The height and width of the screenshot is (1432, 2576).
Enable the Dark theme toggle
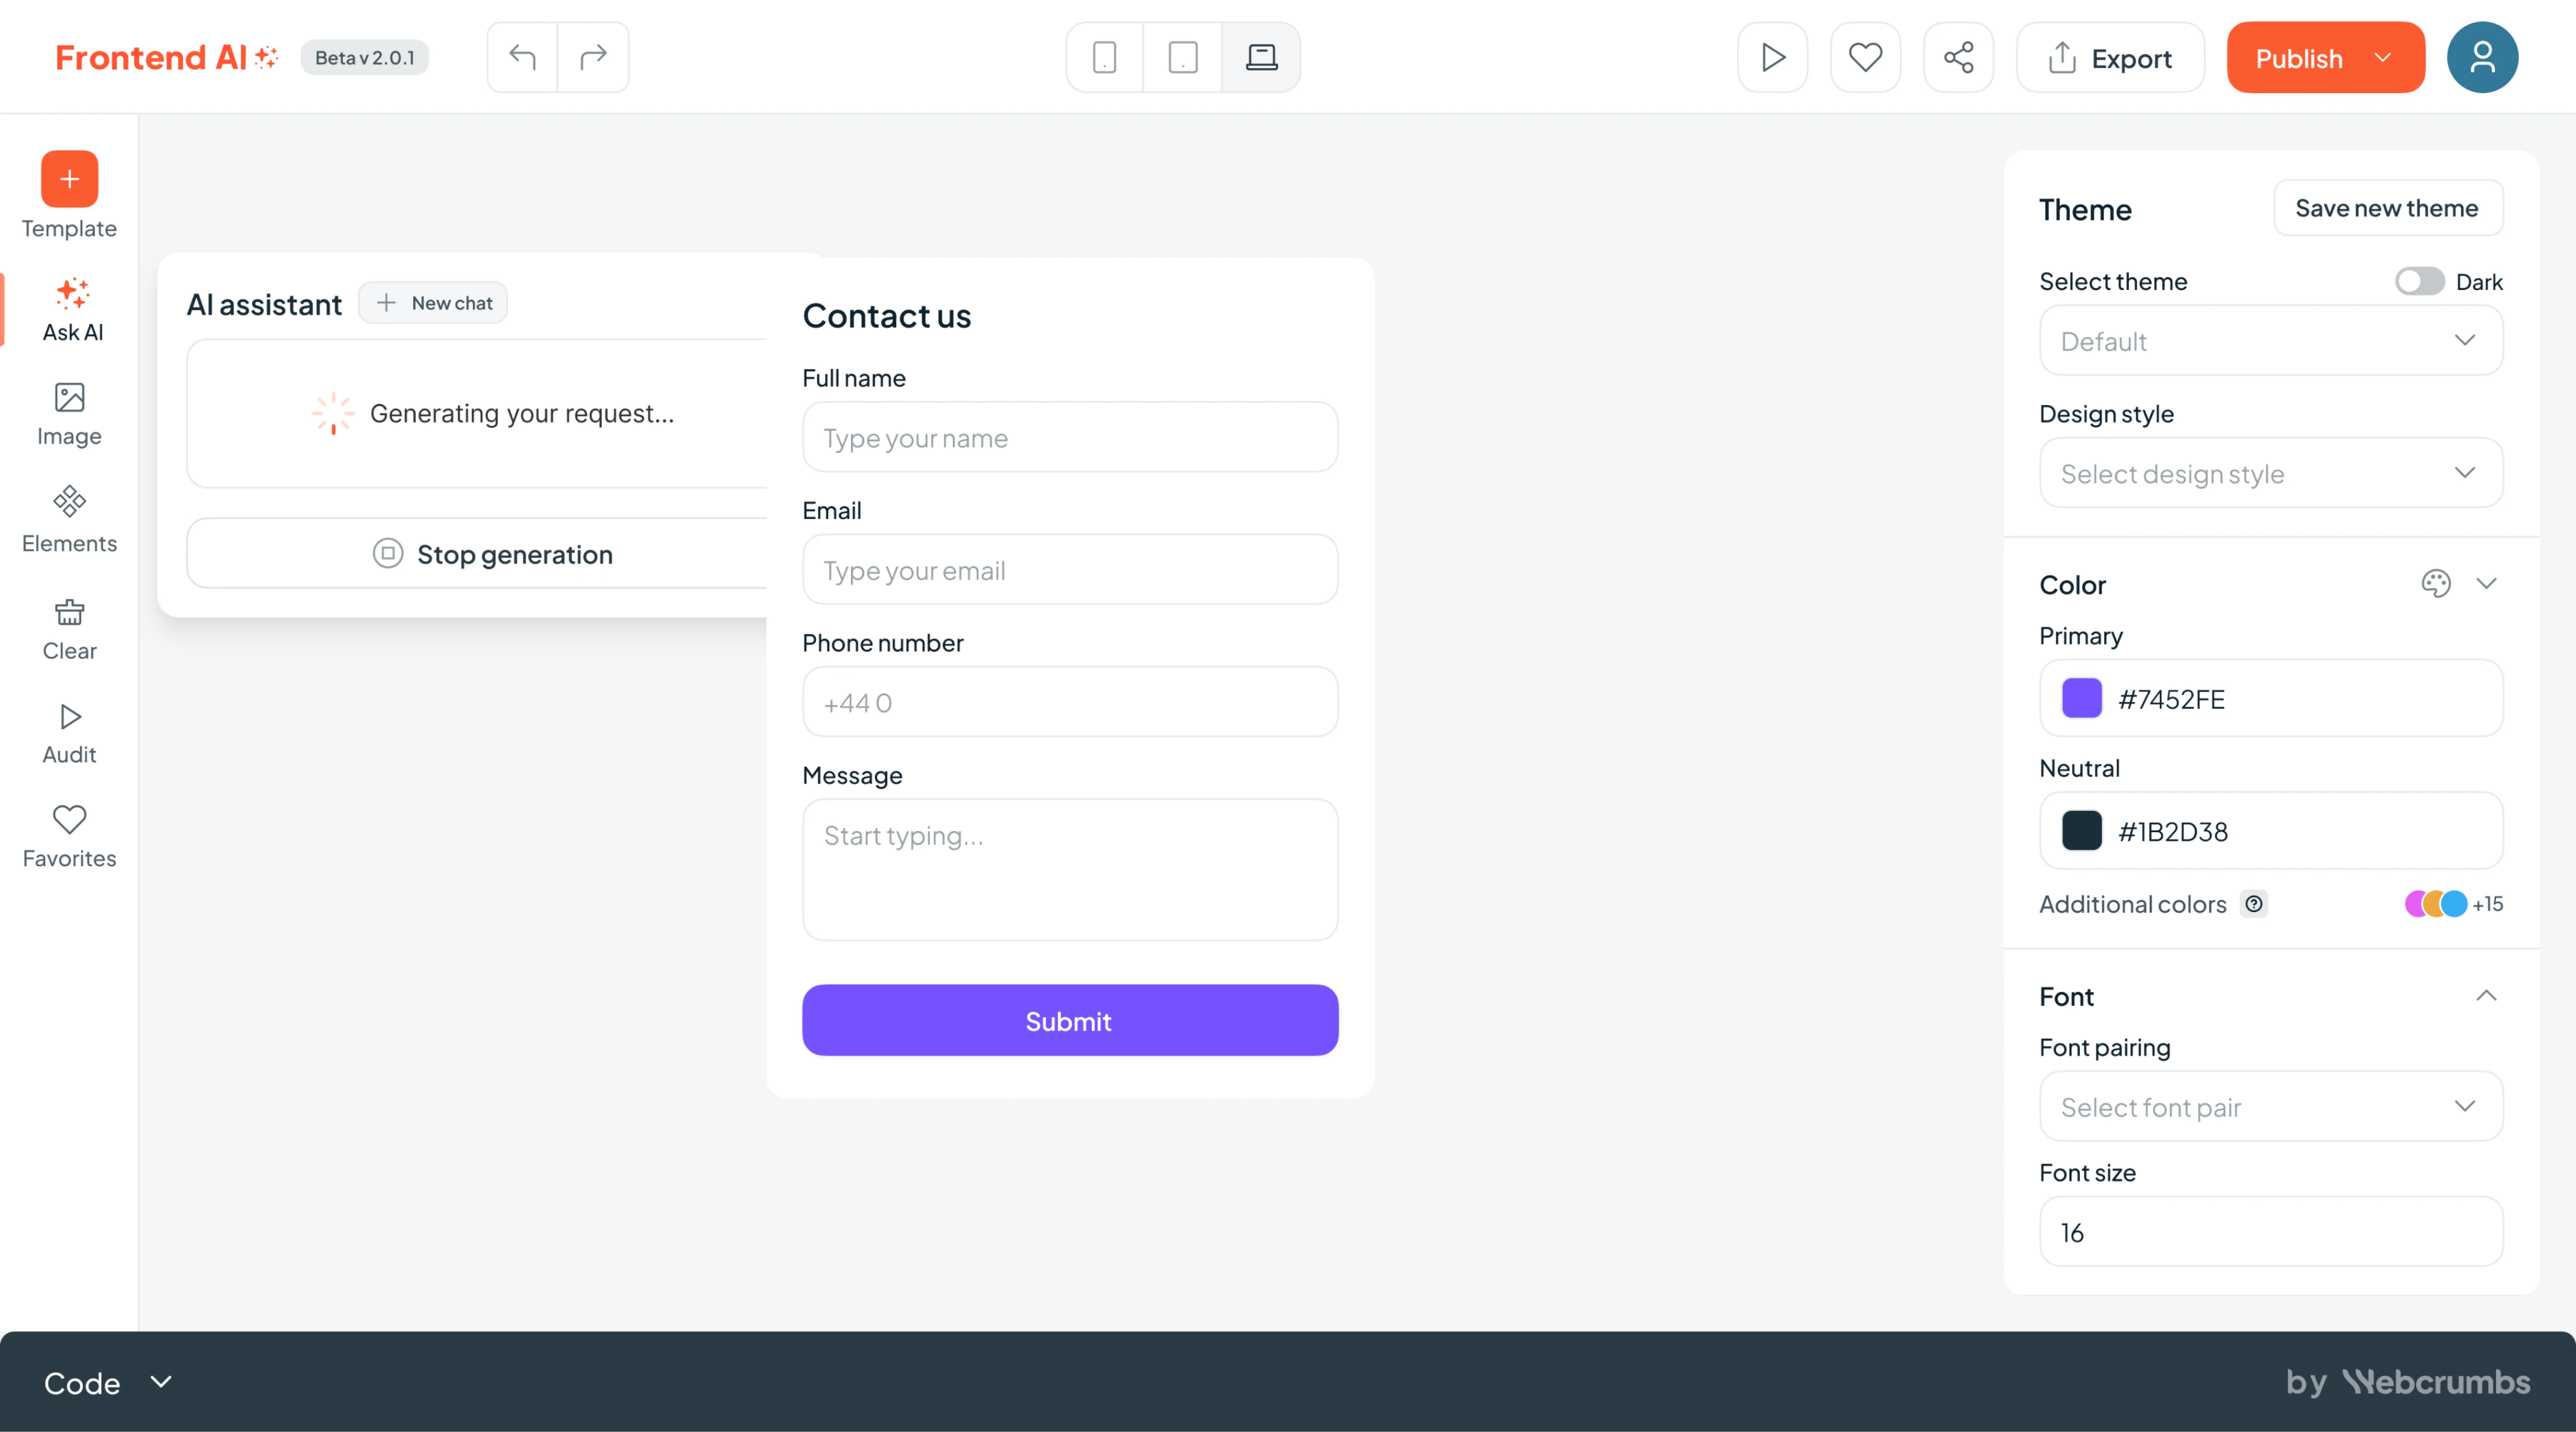point(2419,281)
